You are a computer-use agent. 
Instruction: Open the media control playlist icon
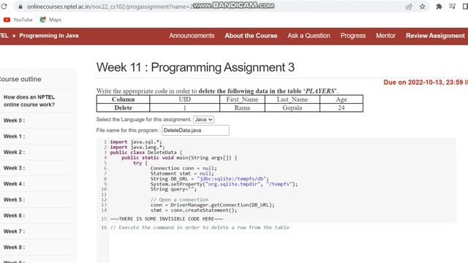coord(452,7)
